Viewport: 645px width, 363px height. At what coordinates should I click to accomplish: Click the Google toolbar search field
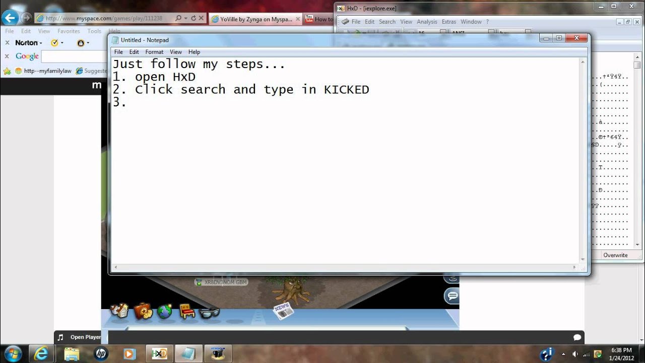pyautogui.click(x=75, y=56)
